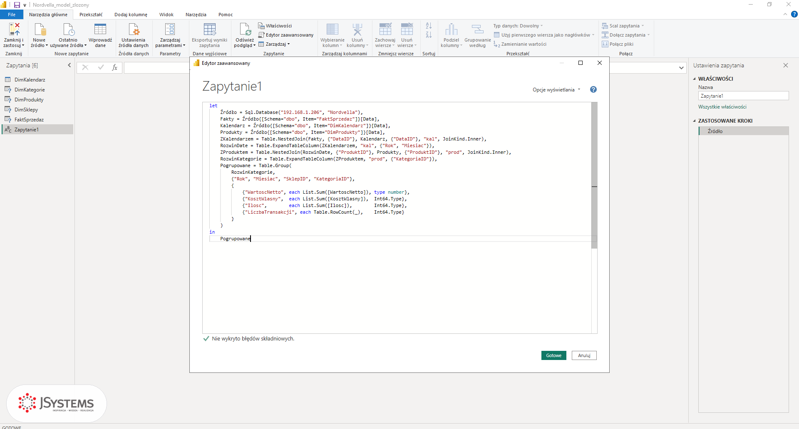This screenshot has height=429, width=799.
Task: Open help icon in advanced editor
Action: point(593,89)
